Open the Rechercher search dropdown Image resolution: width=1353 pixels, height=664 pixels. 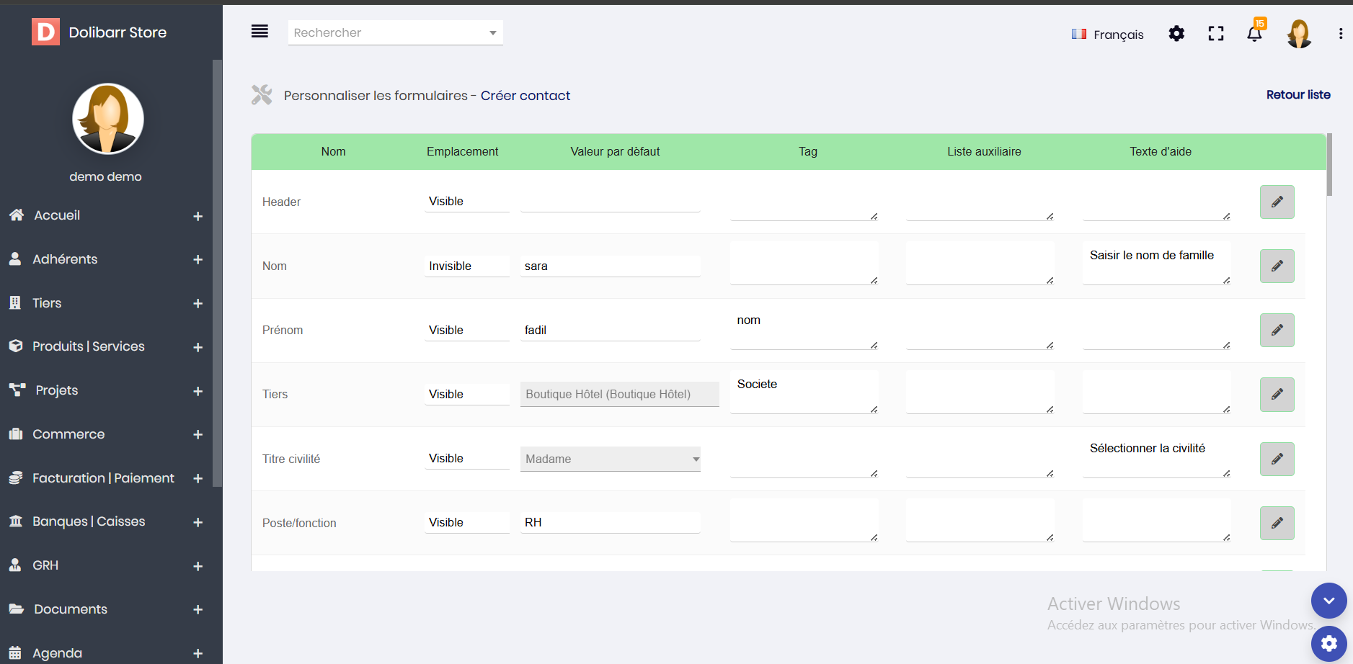click(395, 32)
